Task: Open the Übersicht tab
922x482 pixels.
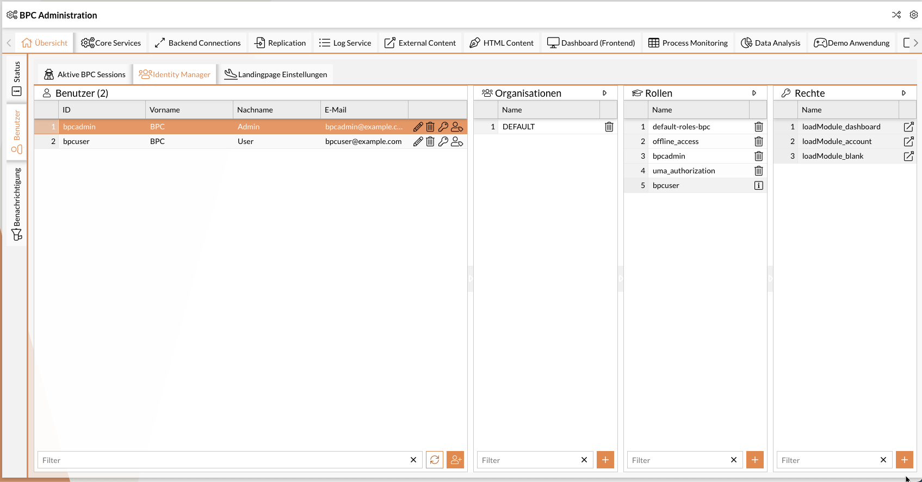Action: pos(45,43)
